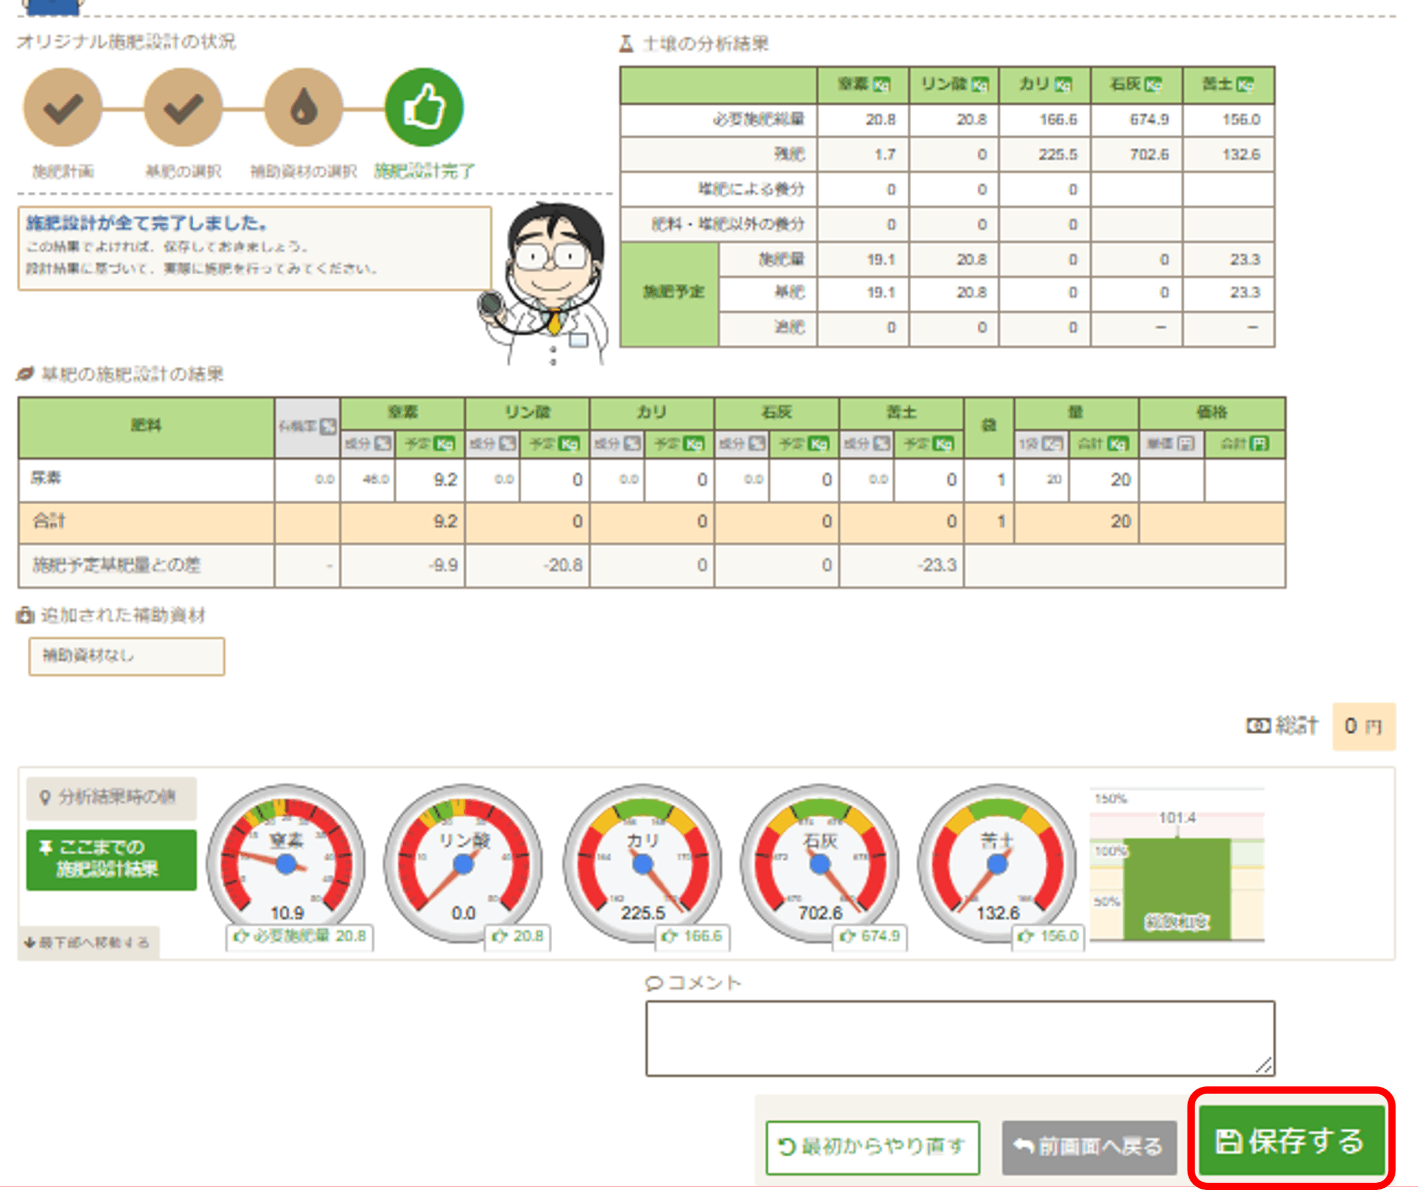Click the 尿素 fertilizer row name
Image resolution: width=1418 pixels, height=1190 pixels.
pyautogui.click(x=46, y=478)
